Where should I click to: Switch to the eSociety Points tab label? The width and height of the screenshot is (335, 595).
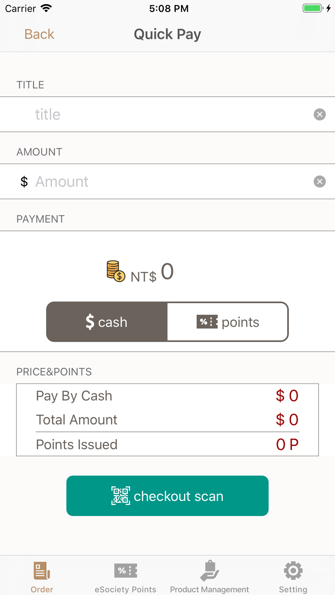[126, 589]
